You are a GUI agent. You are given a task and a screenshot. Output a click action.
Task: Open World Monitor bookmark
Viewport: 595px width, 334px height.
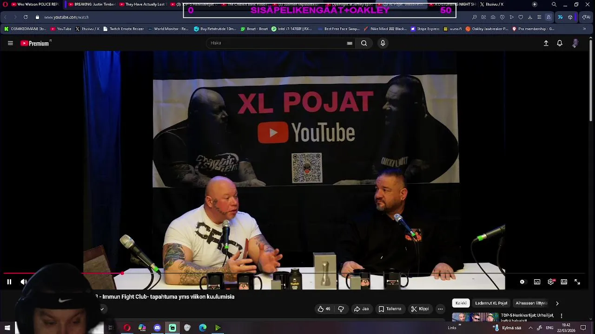pyautogui.click(x=168, y=29)
